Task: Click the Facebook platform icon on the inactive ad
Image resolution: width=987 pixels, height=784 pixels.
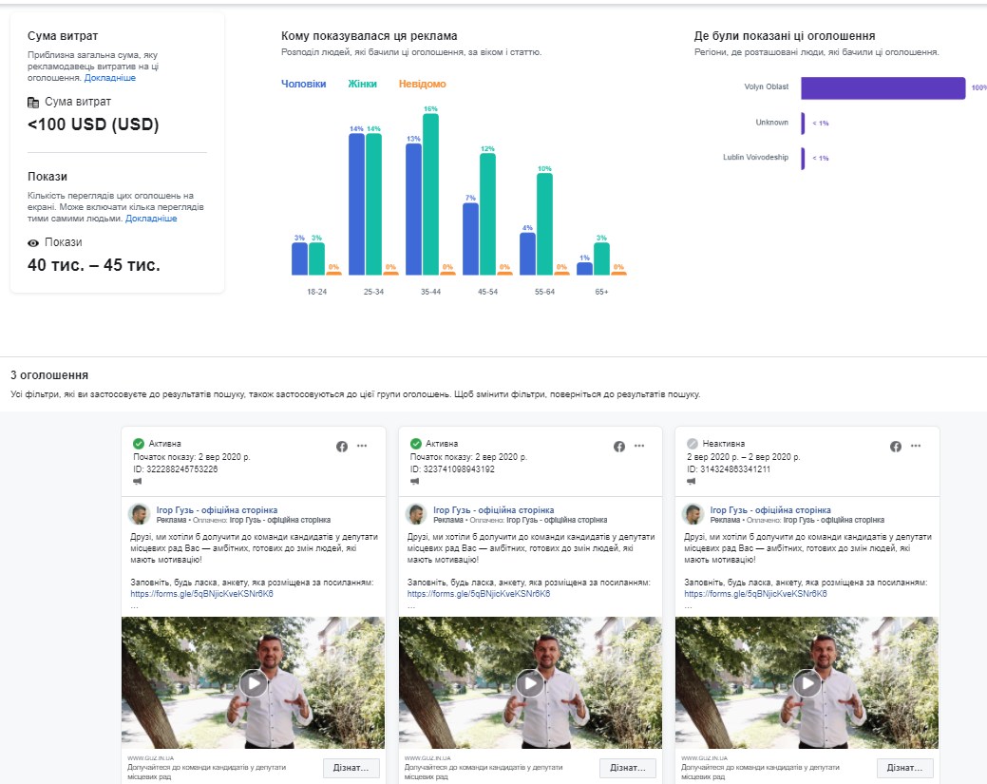Action: (895, 446)
